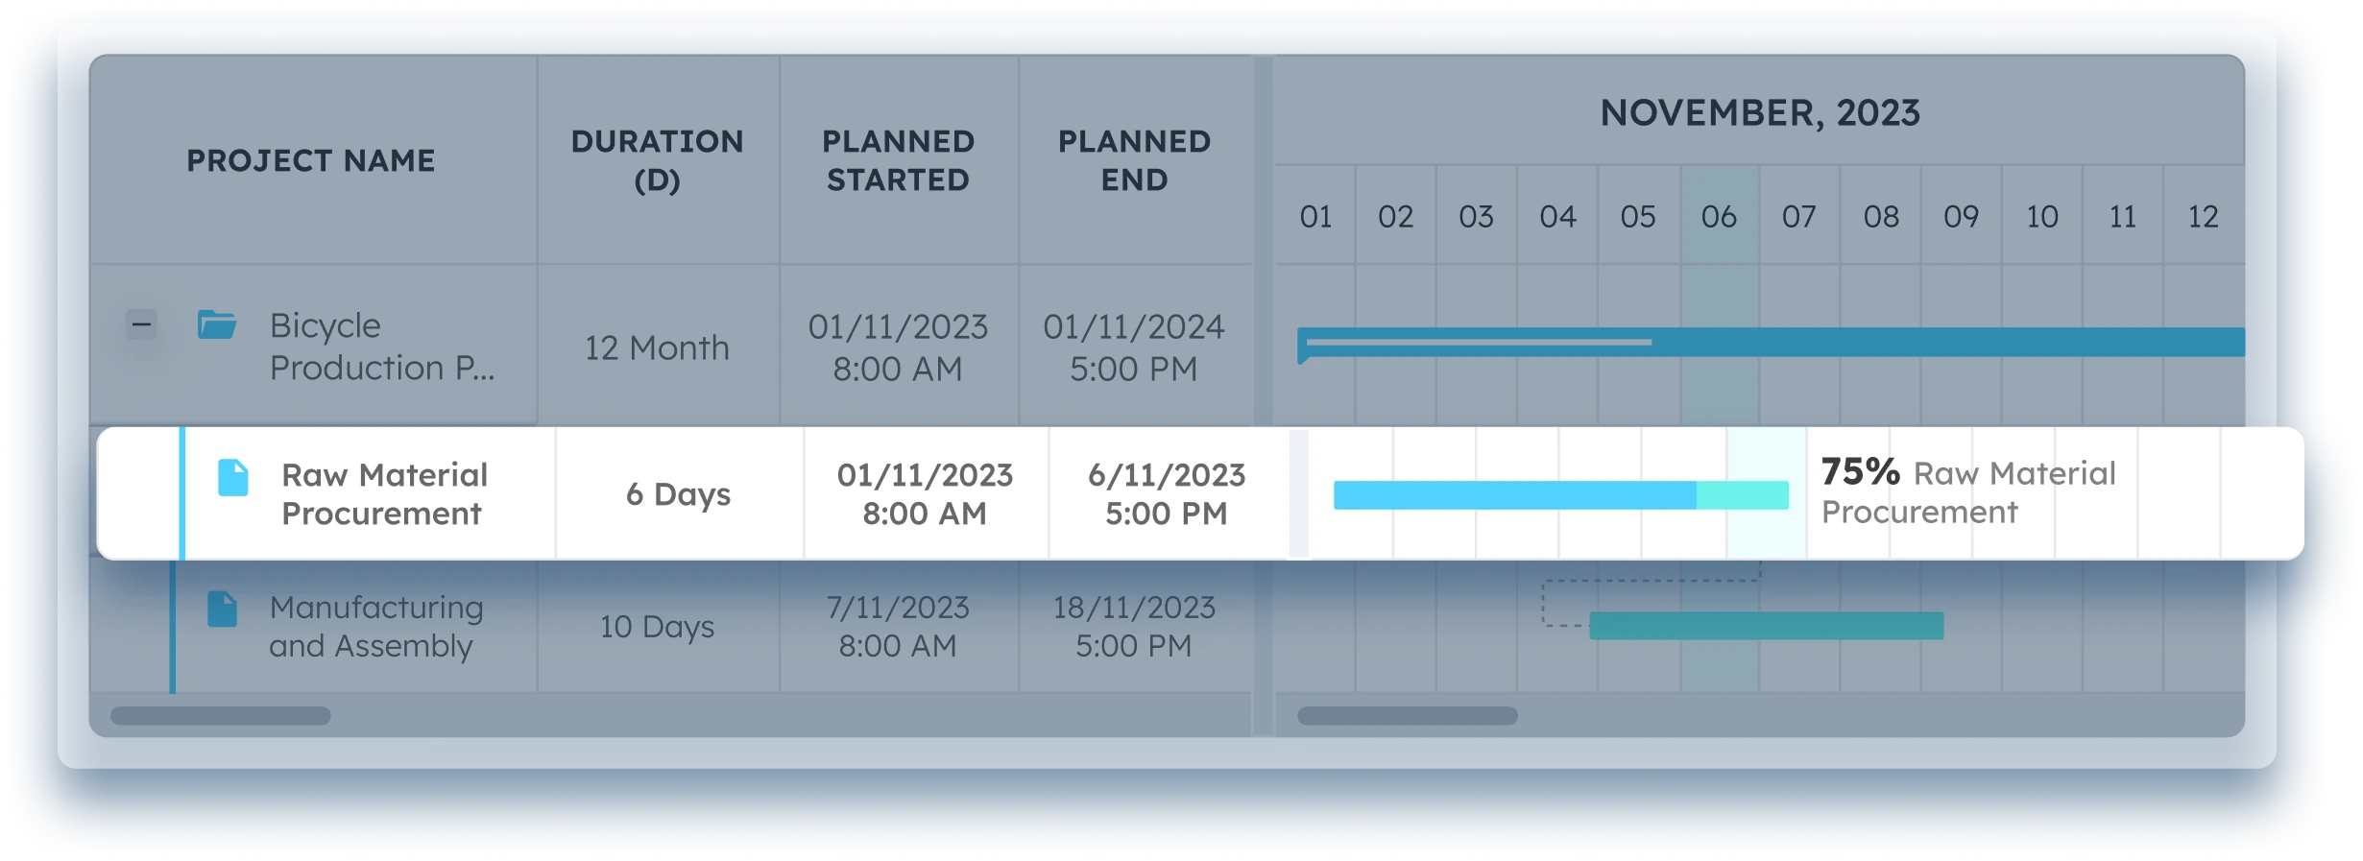This screenshot has width=2363, height=861.
Task: Open the Manufacturing and Assembly task
Action: pos(375,627)
